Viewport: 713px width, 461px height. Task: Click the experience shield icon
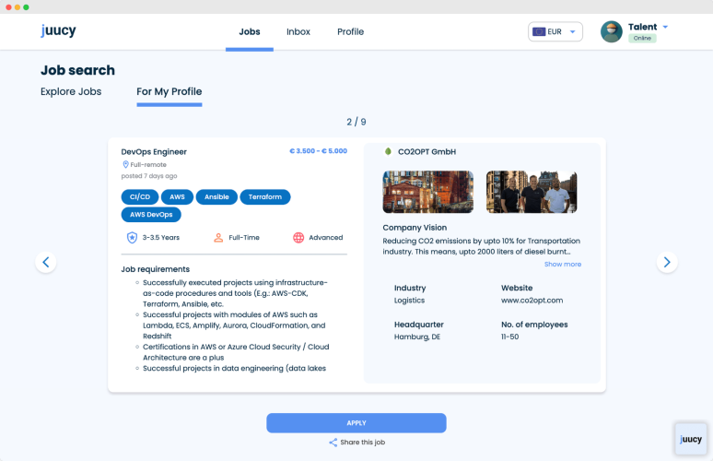(132, 238)
